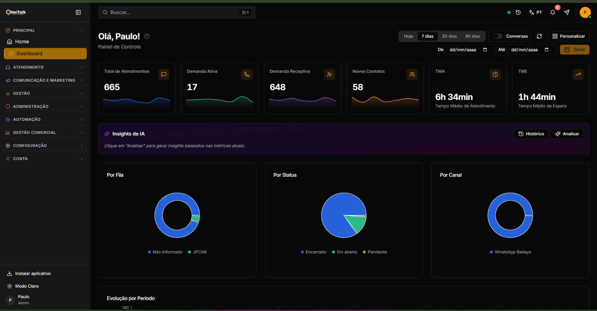
Task: Open the notifications bell
Action: (x=553, y=12)
